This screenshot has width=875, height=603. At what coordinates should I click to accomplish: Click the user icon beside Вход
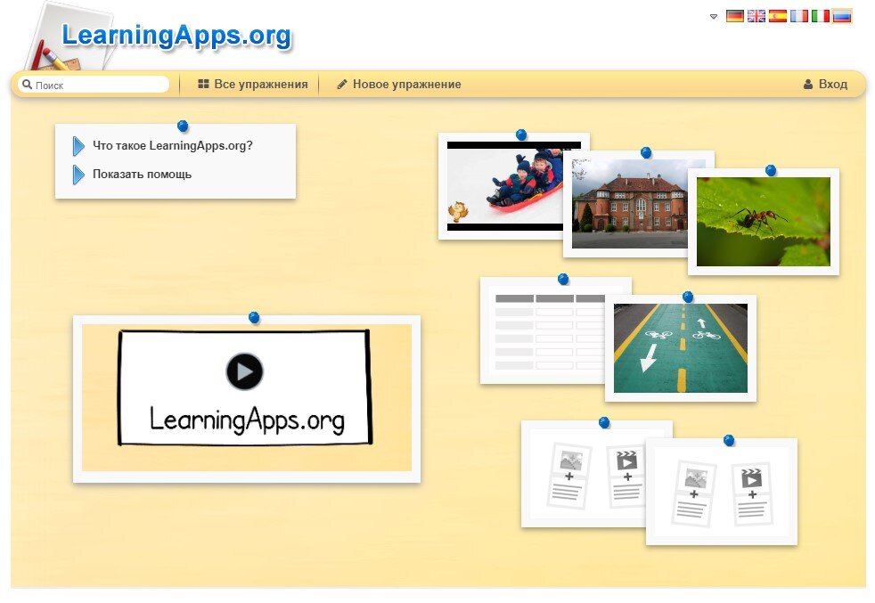(808, 85)
